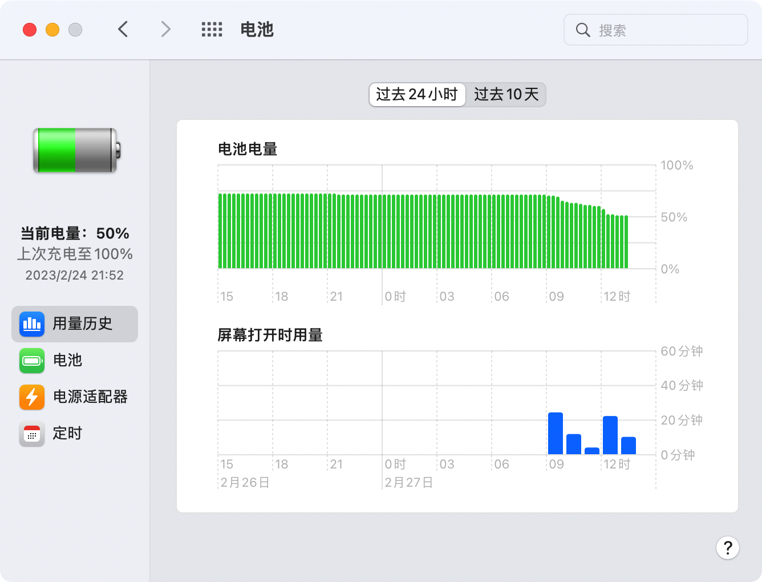Open the 定时 schedule pane

68,434
